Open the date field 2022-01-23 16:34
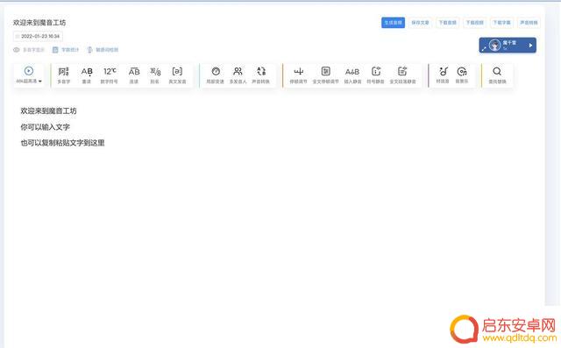 38,36
